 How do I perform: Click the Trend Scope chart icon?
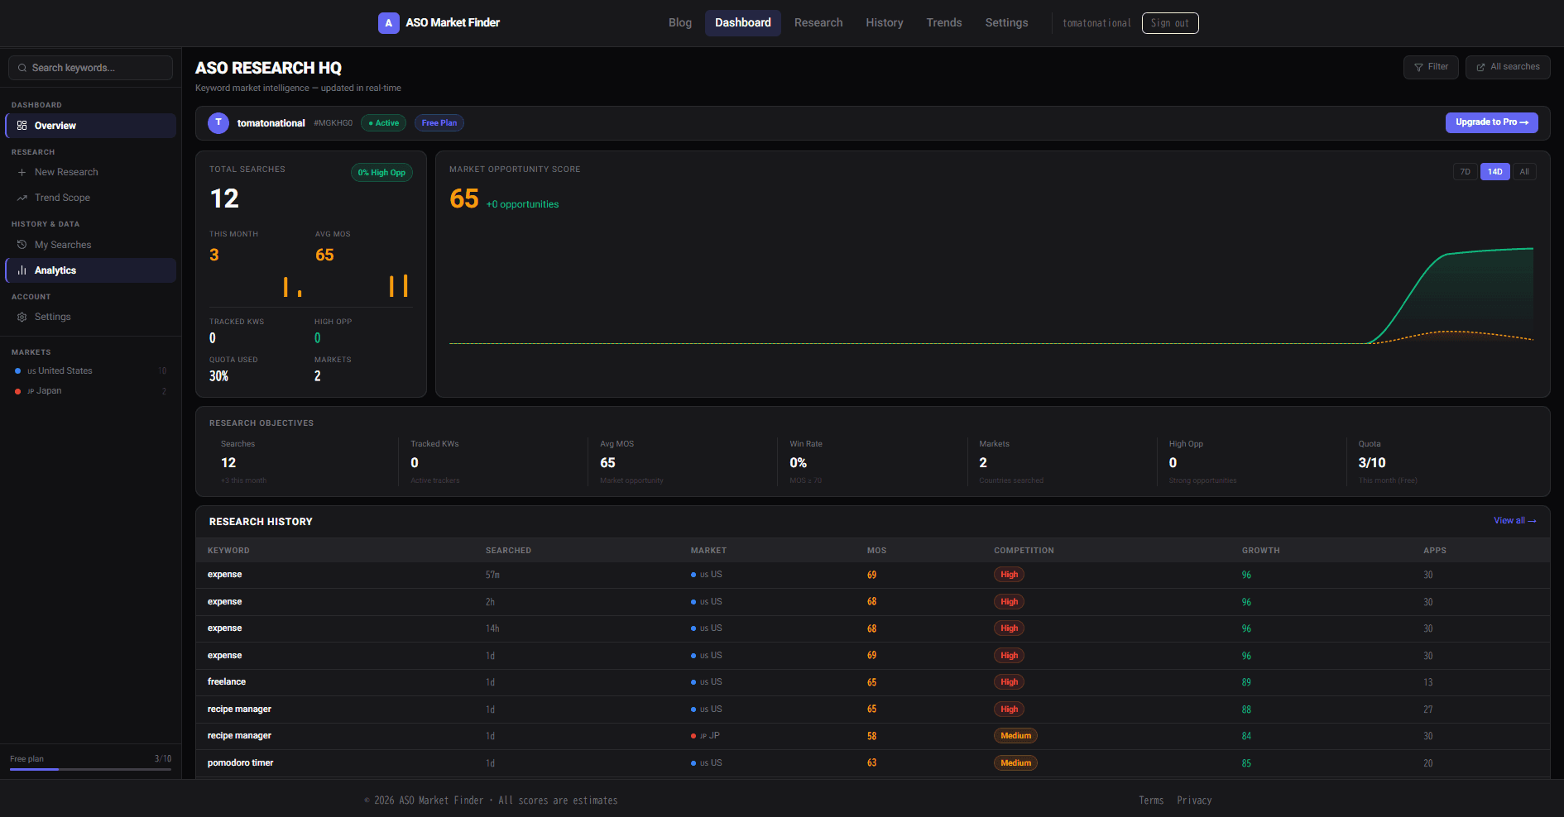tap(22, 198)
